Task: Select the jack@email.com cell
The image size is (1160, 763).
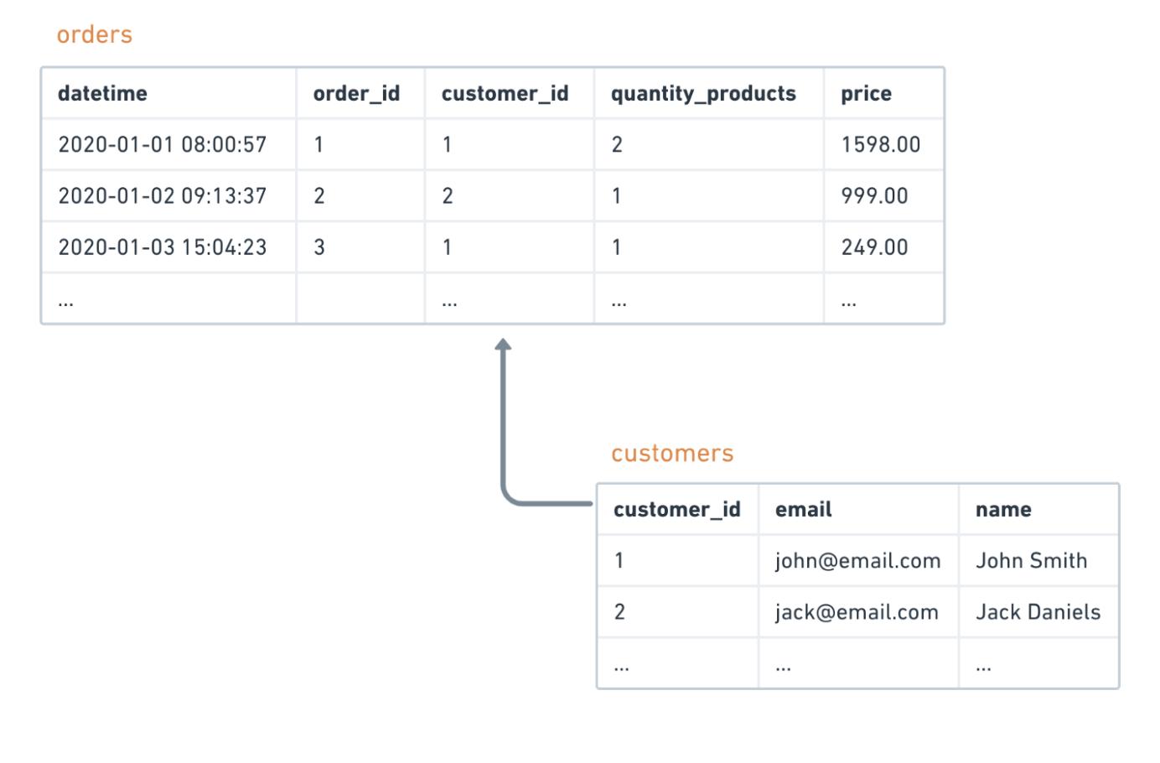Action: [857, 612]
